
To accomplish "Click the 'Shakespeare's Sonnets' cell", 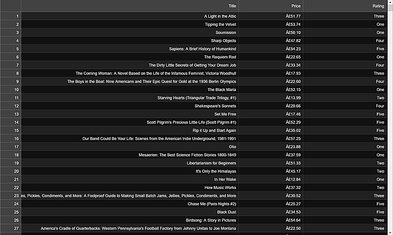I will [x=130, y=106].
